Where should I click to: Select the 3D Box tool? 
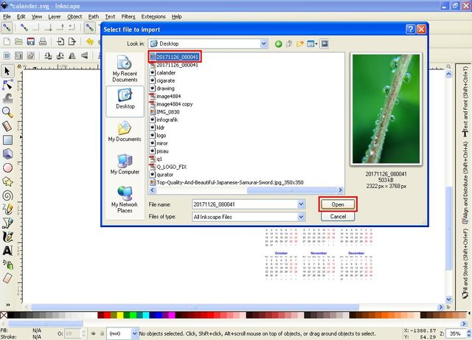pyautogui.click(x=7, y=153)
